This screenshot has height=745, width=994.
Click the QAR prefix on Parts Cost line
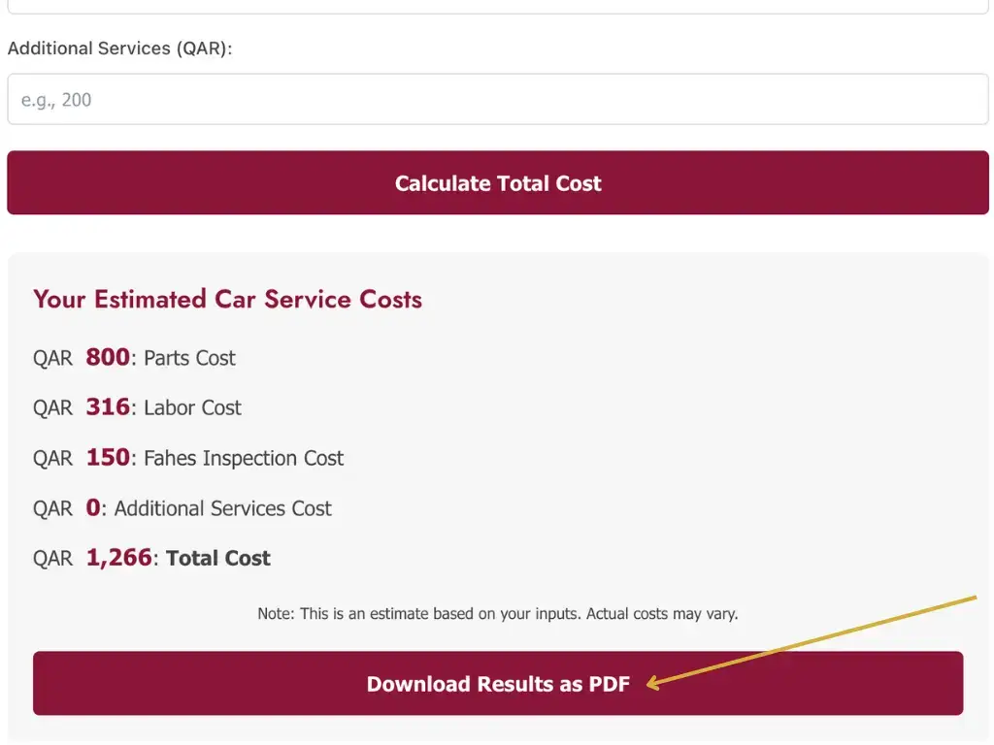tap(52, 358)
